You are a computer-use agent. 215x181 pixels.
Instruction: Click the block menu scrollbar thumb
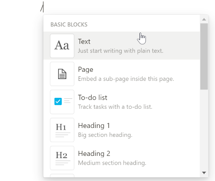click(204, 56)
